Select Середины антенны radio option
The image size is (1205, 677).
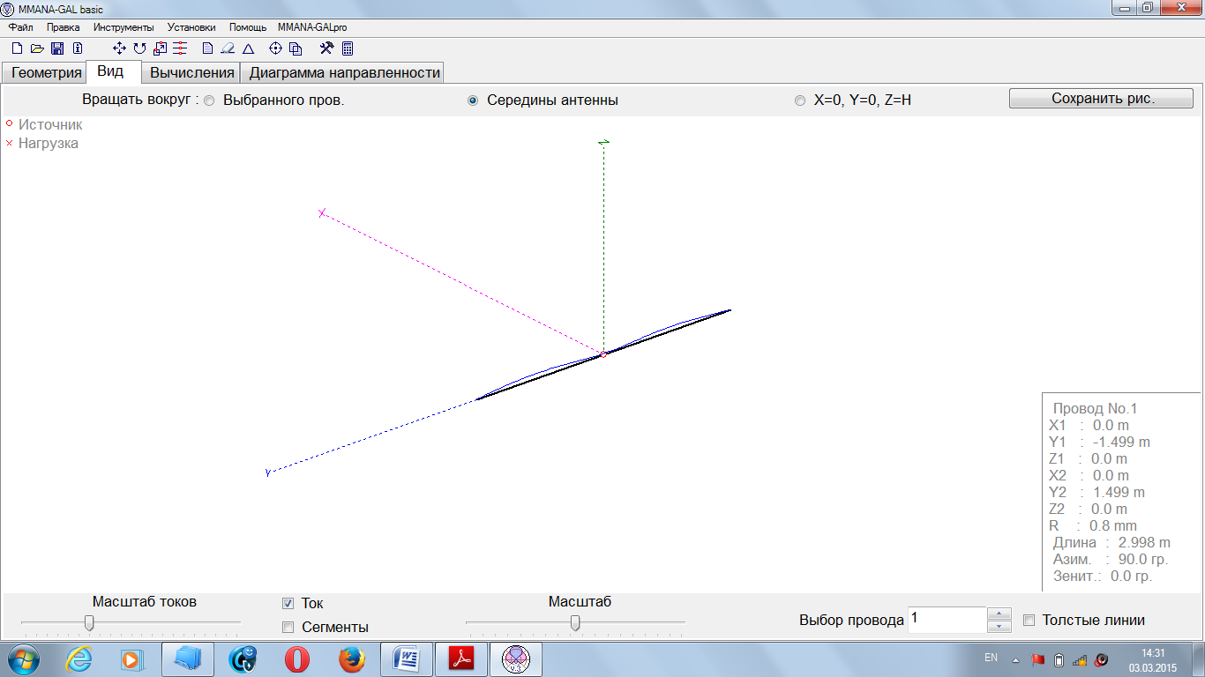coord(472,100)
